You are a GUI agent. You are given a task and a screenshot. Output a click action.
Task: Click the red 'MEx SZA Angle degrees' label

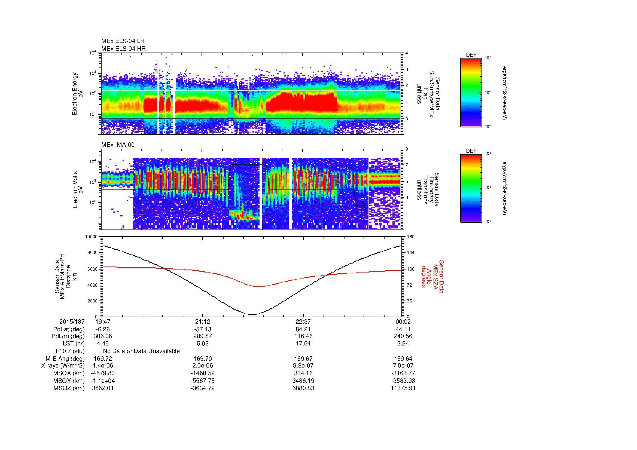click(x=432, y=276)
